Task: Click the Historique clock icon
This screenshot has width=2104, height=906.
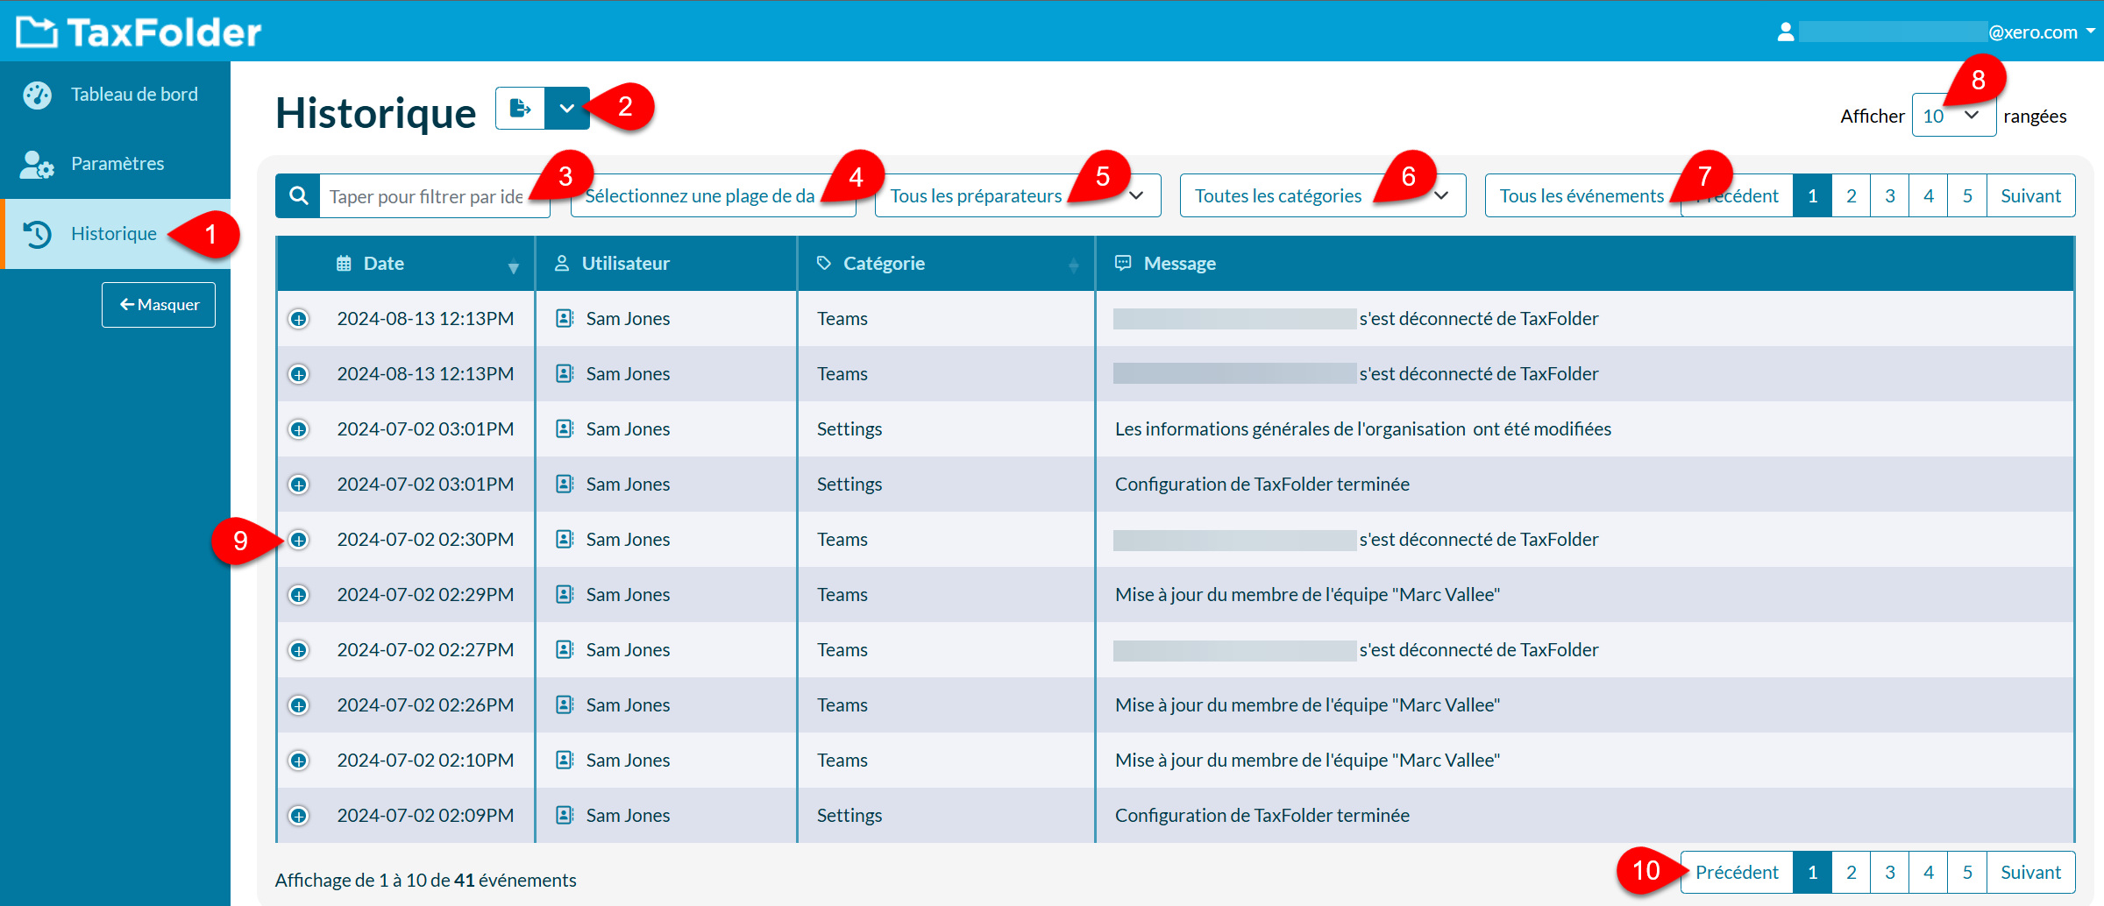Action: (x=37, y=234)
